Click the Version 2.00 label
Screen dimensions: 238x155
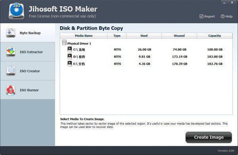(x=226, y=151)
